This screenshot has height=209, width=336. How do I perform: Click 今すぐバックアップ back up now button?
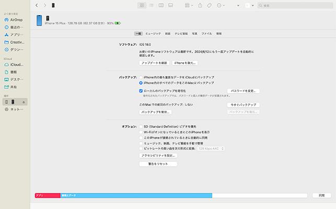coord(243,105)
